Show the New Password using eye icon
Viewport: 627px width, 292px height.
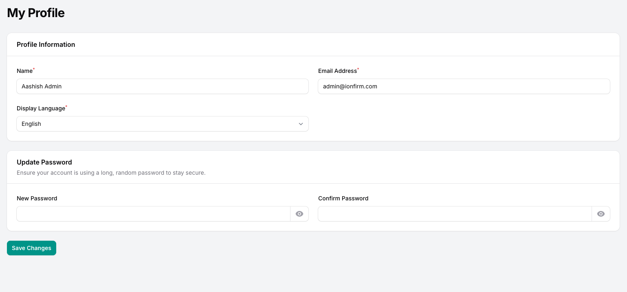299,214
